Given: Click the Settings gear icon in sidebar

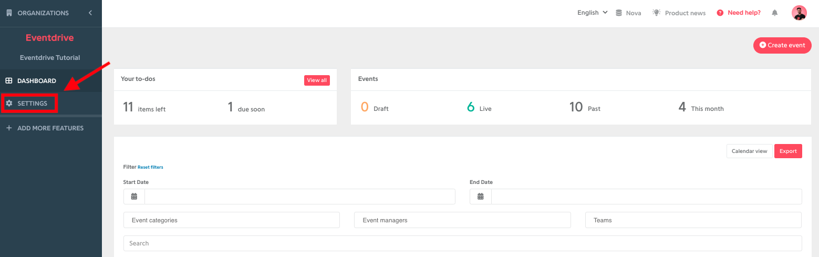Looking at the screenshot, I should pyautogui.click(x=9, y=104).
